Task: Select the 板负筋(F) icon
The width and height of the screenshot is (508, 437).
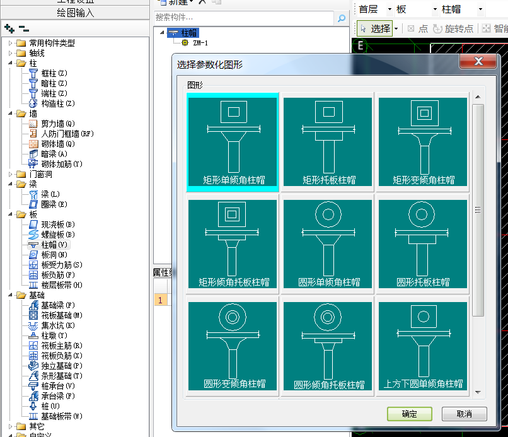Action: 33,275
